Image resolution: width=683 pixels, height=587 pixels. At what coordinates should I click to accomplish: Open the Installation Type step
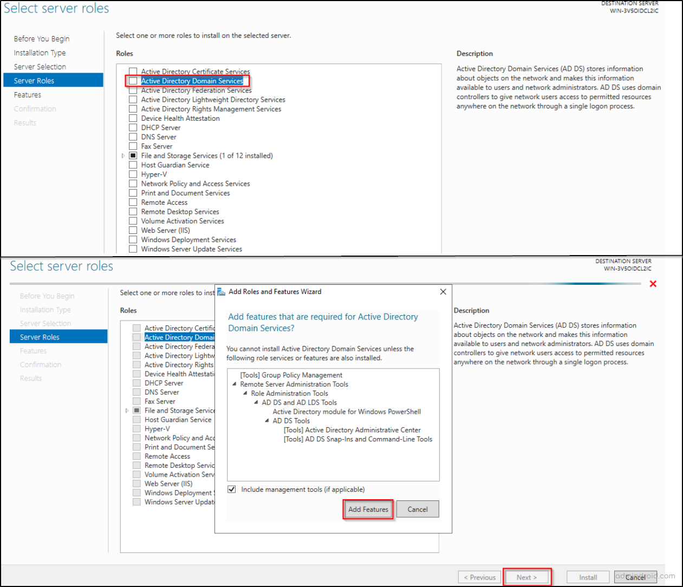point(40,53)
